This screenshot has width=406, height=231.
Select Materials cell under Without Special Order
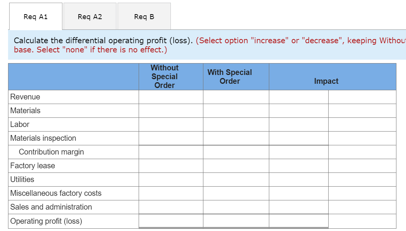pyautogui.click(x=171, y=111)
